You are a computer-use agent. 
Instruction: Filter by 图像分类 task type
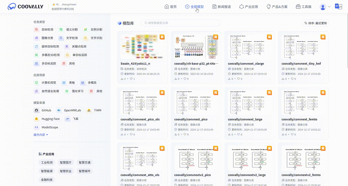[x=44, y=38]
